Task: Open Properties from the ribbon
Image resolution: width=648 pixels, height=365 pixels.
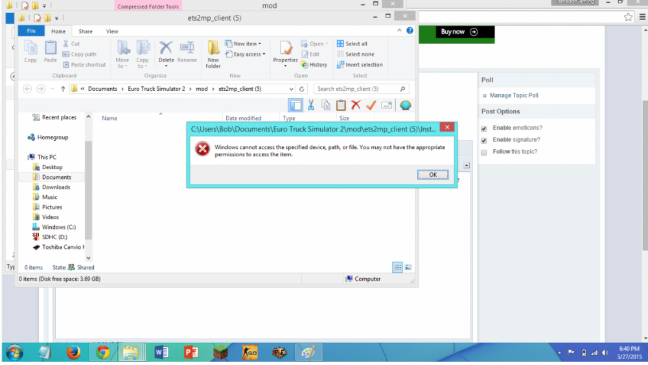Action: pos(285,51)
